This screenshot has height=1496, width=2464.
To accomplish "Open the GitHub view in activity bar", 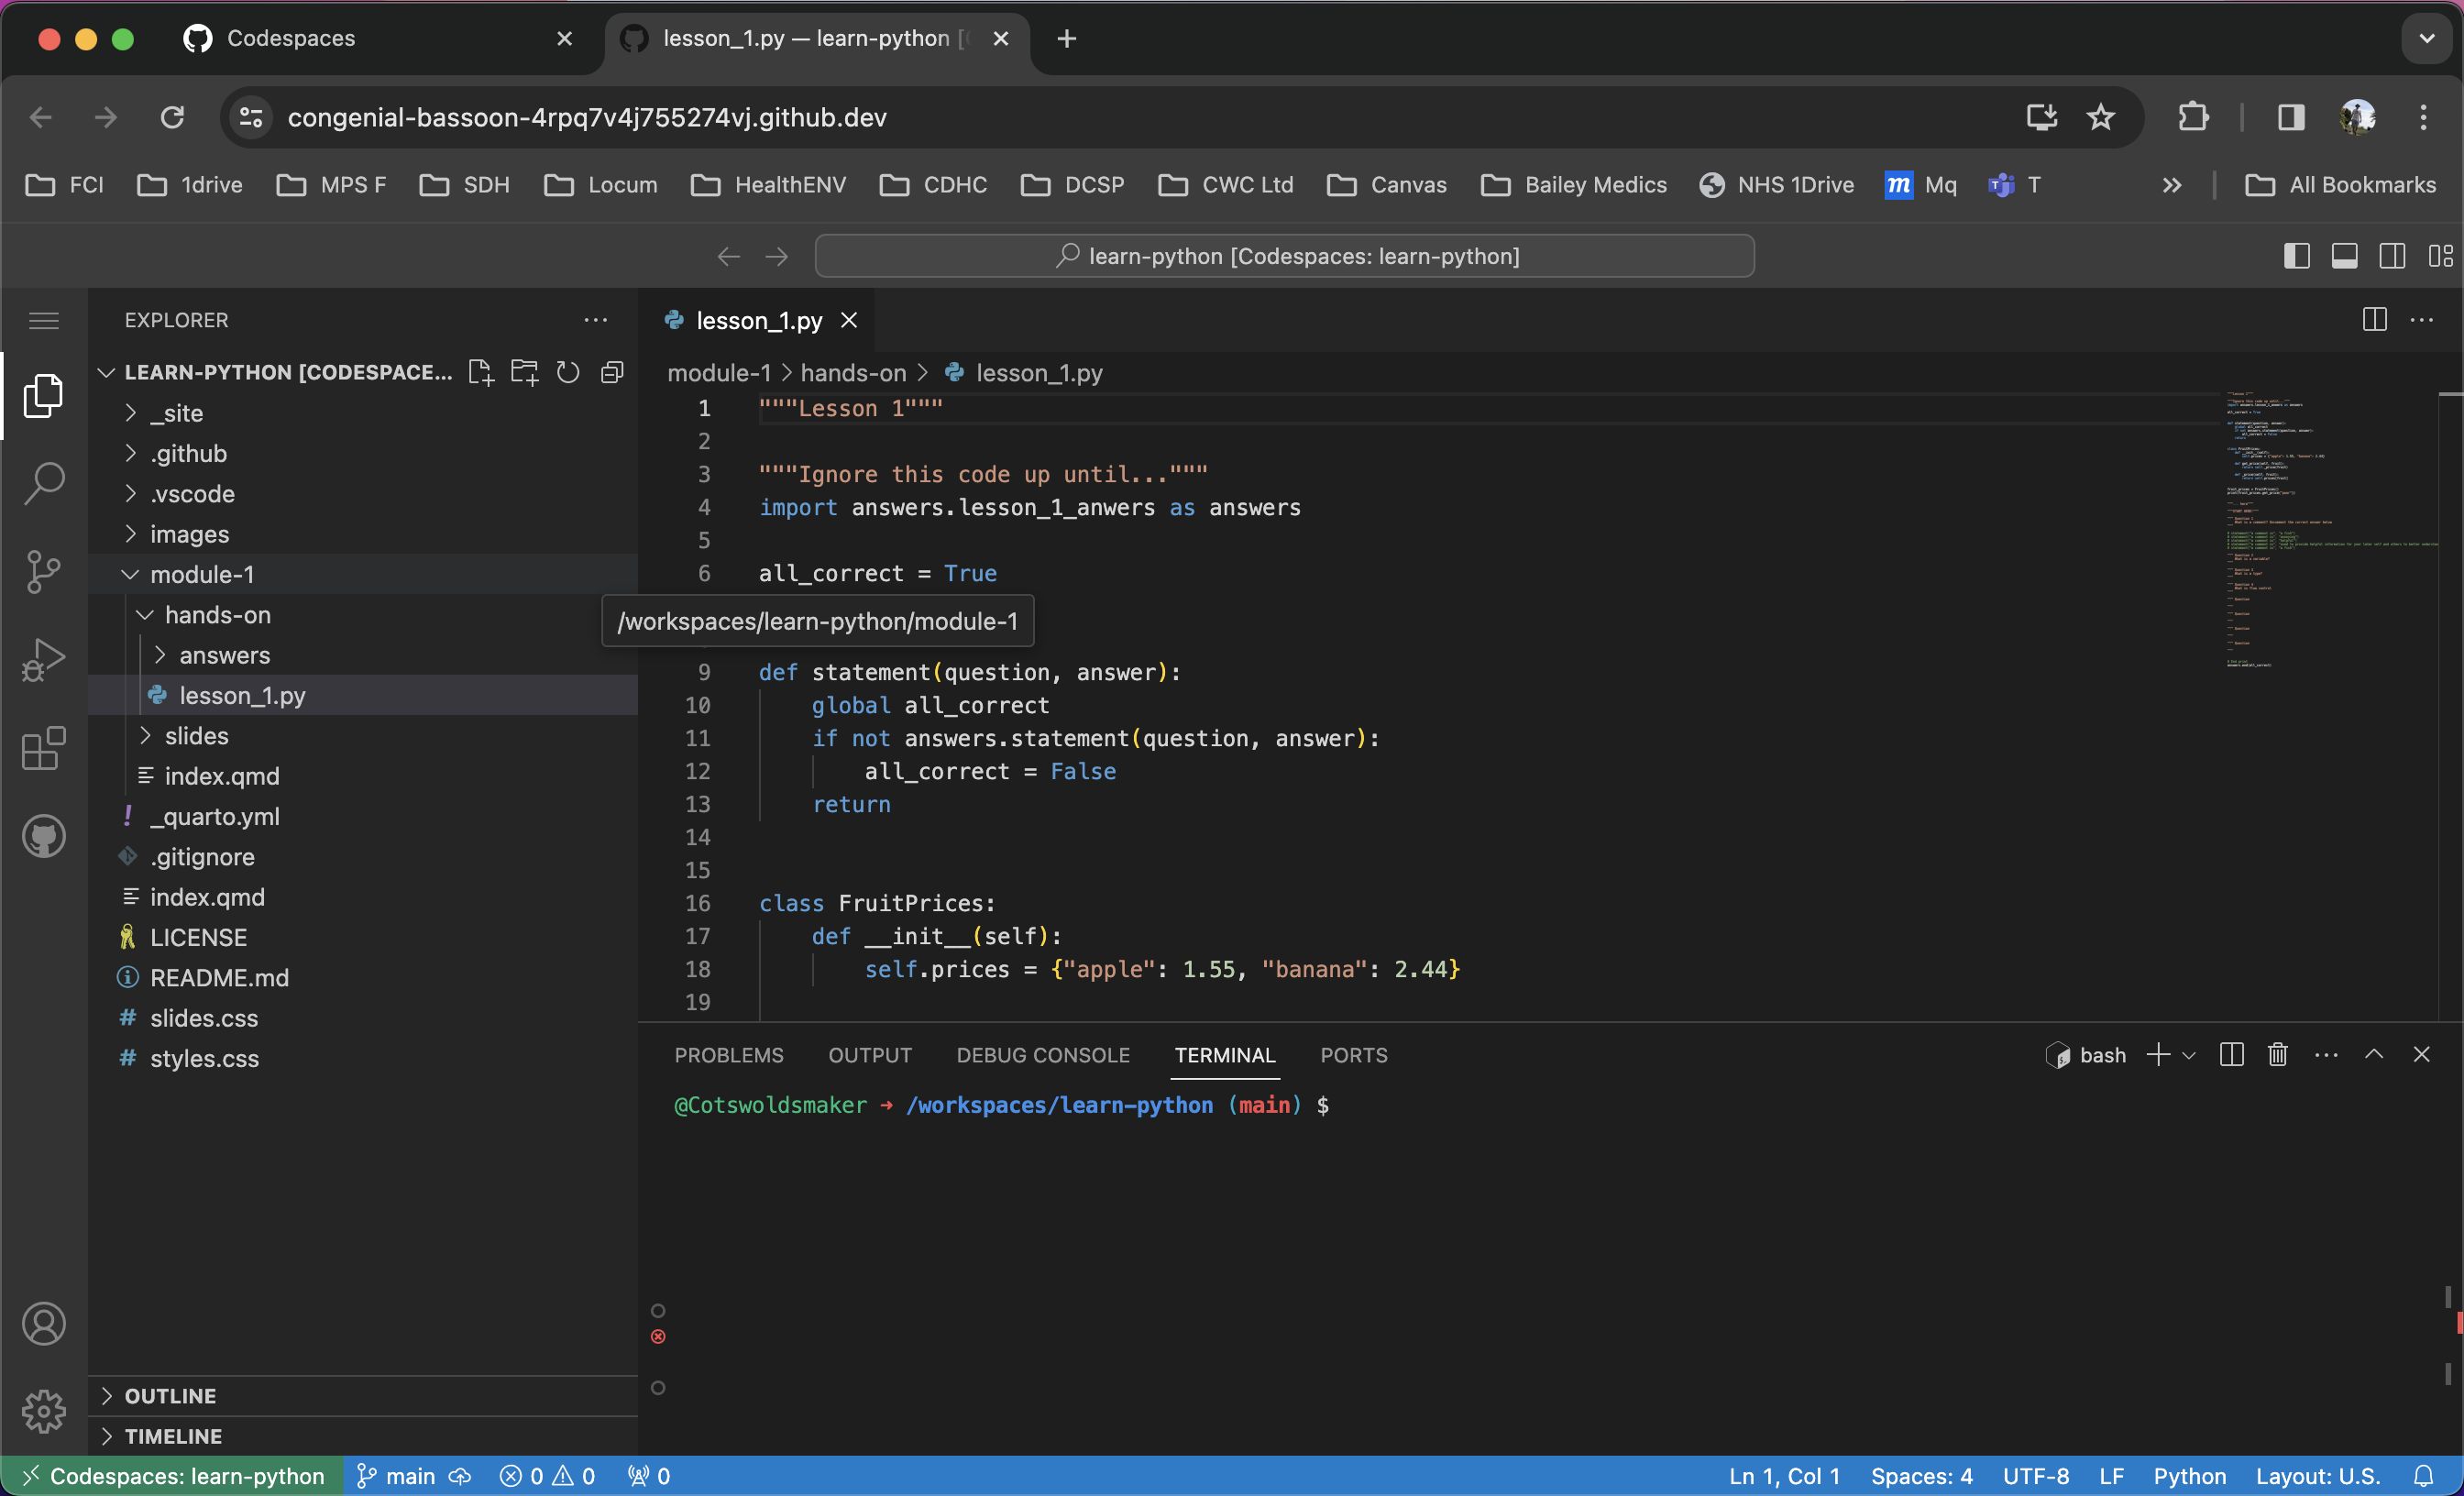I will [43, 837].
